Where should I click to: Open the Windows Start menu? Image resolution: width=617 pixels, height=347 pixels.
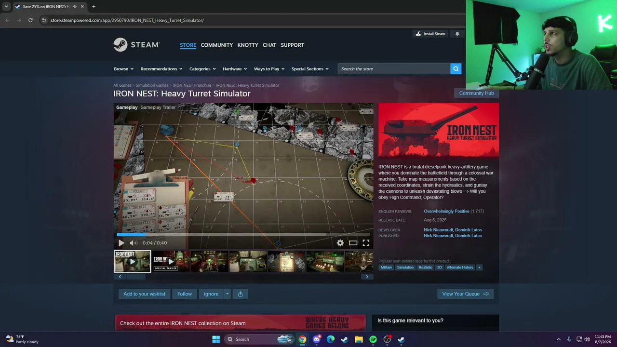pyautogui.click(x=216, y=339)
